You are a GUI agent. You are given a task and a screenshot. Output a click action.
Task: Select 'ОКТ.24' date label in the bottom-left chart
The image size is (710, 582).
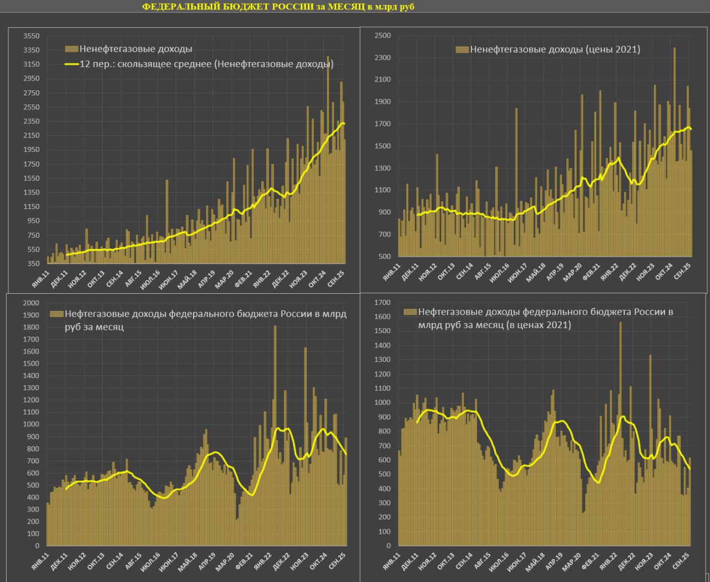coord(318,561)
